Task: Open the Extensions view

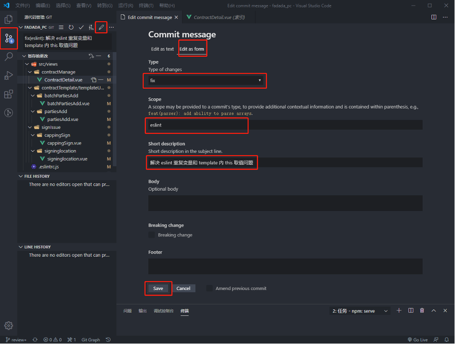Action: (x=8, y=94)
